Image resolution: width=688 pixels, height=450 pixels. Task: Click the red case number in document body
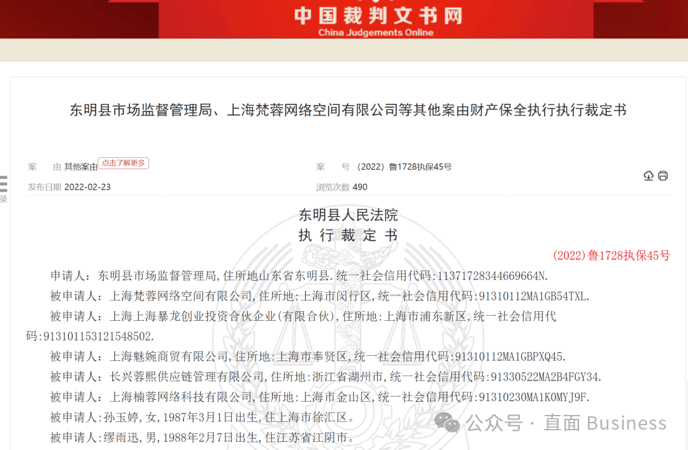tap(611, 256)
